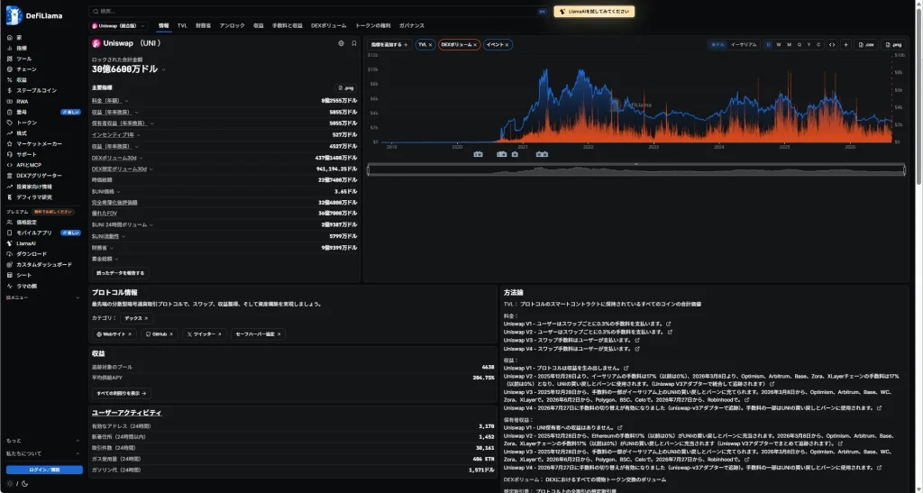Download the chart as .png
This screenshot has width=923, height=493.
tap(893, 45)
